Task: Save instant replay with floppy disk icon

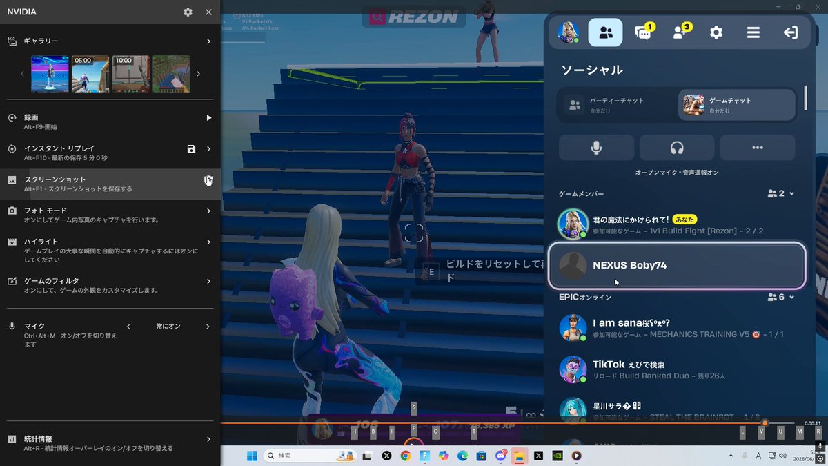Action: 191,149
